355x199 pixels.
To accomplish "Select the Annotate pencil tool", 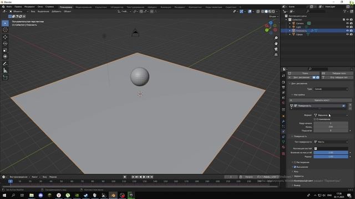I will (x=5, y=64).
